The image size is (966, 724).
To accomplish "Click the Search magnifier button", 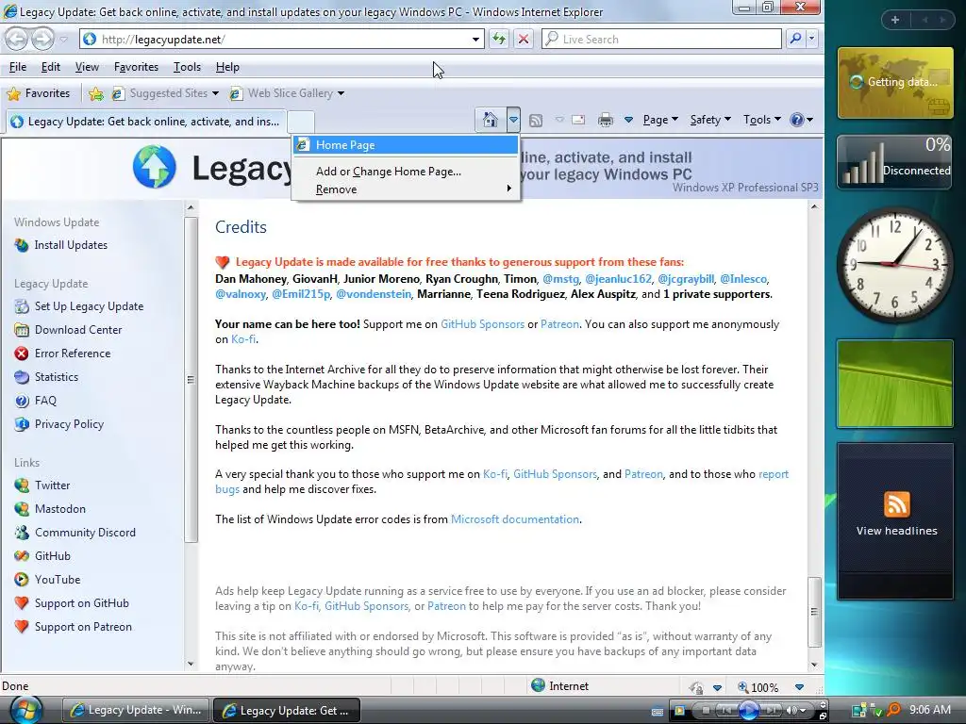I will pyautogui.click(x=795, y=40).
